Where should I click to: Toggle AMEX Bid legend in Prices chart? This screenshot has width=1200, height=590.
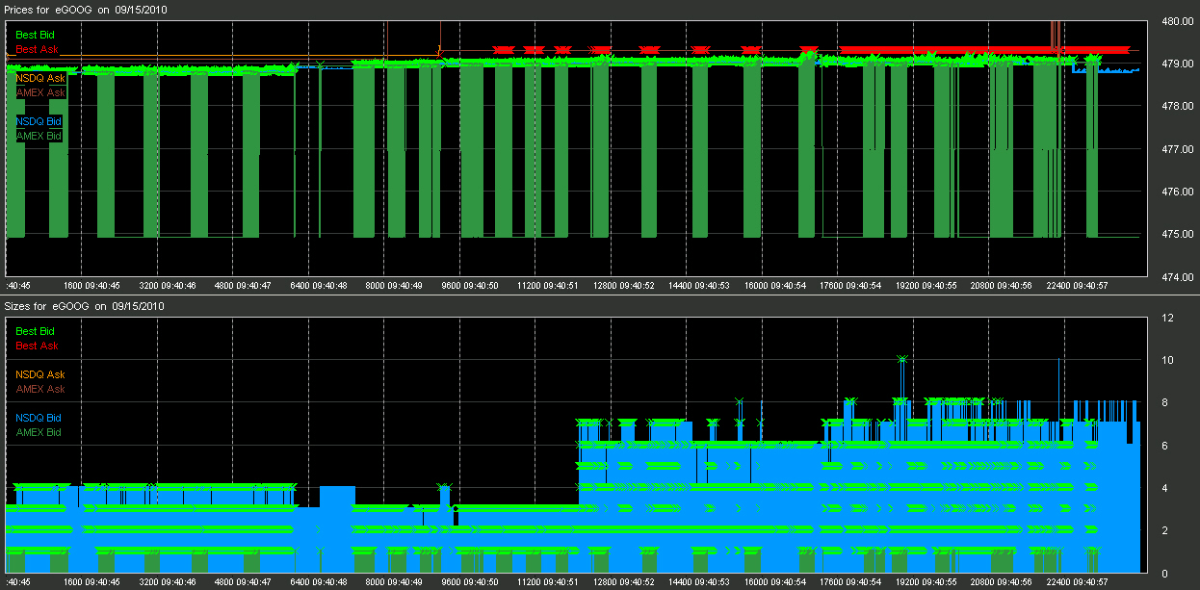point(39,136)
